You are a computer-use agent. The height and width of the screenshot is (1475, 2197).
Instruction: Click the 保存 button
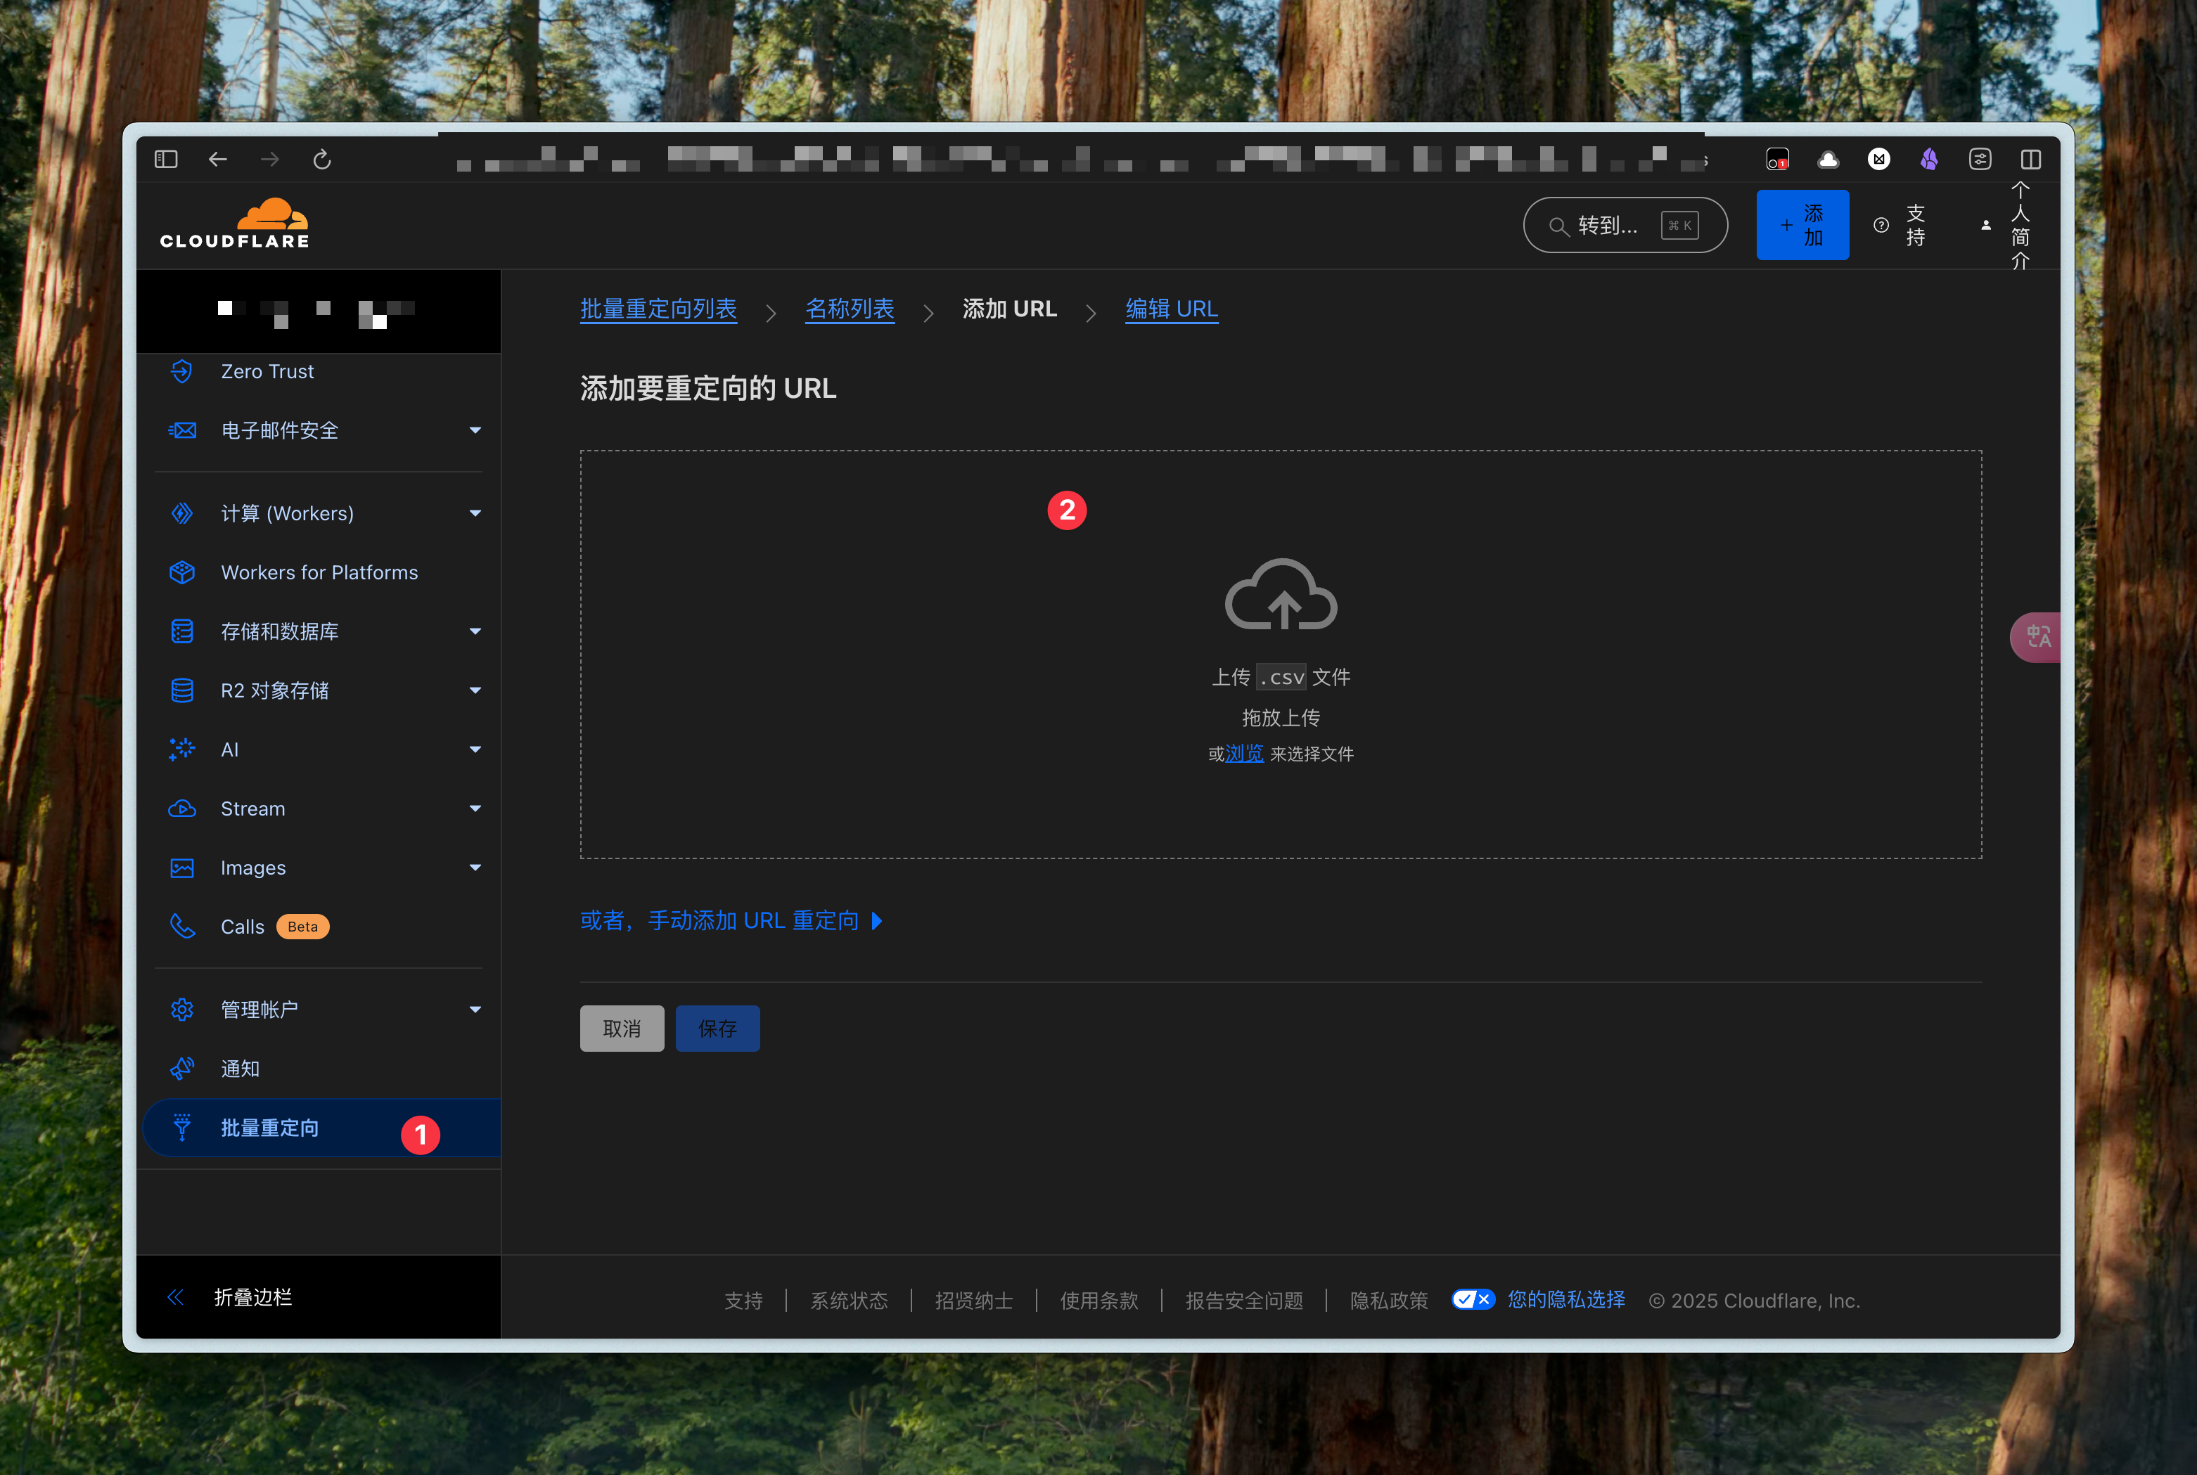coord(717,1028)
